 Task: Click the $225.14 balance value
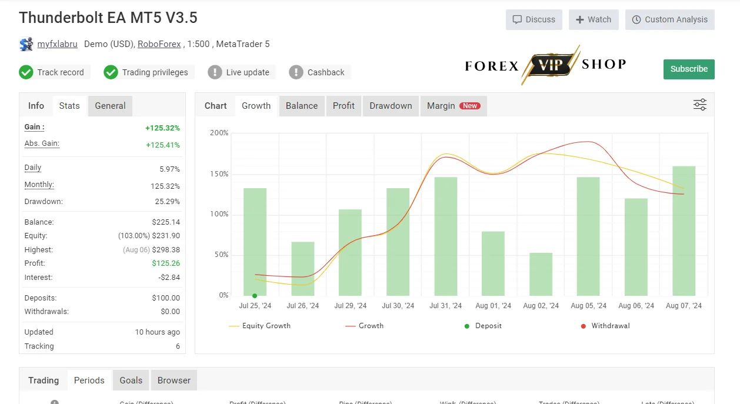tap(166, 222)
